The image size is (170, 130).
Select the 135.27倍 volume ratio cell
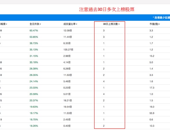[x=68, y=49]
